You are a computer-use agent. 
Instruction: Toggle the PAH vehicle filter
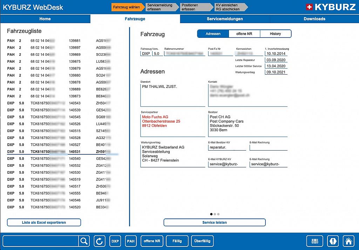coord(130,241)
